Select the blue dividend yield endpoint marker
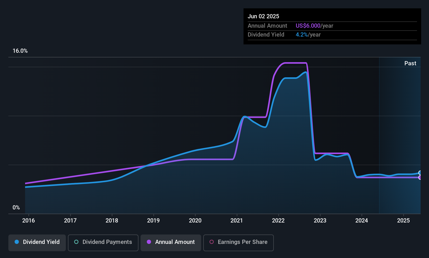The image size is (429, 258). click(420, 173)
